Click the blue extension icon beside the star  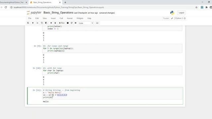202,7
